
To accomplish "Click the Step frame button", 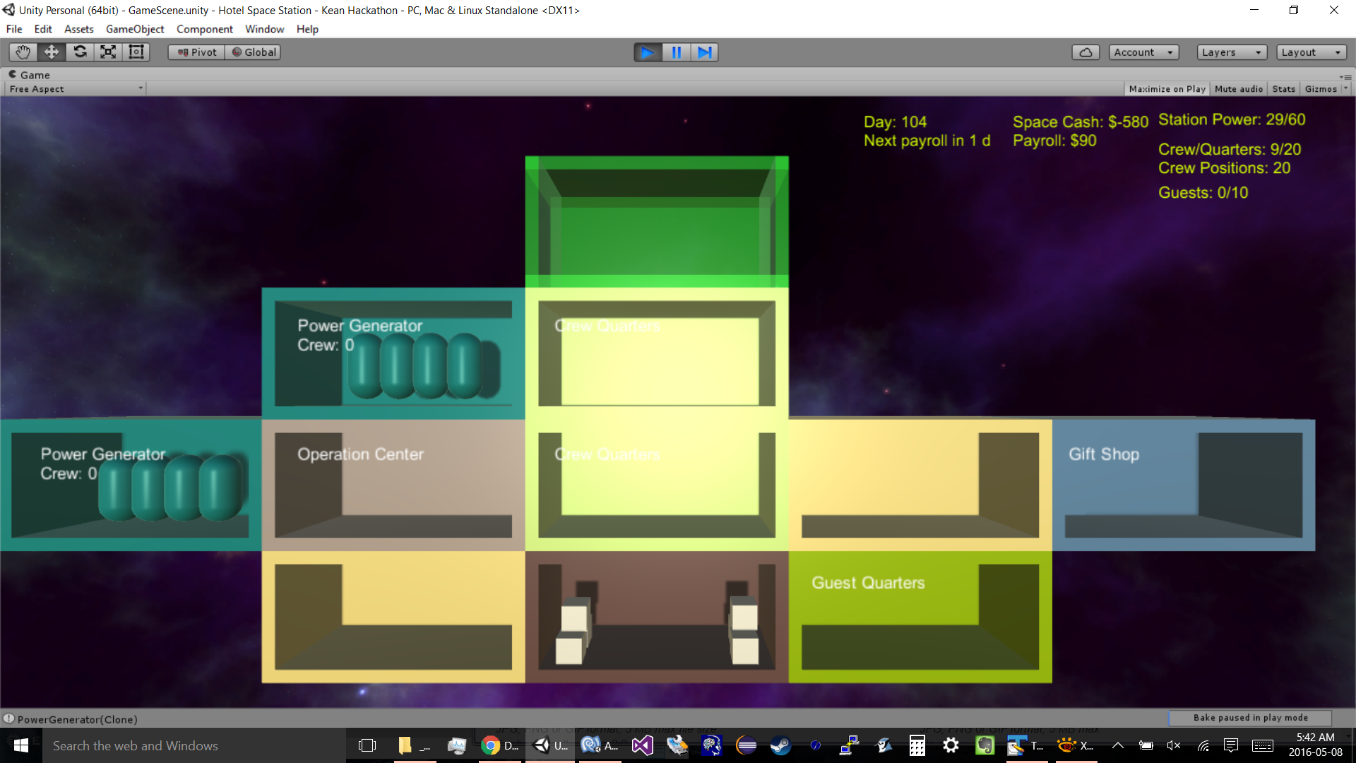I will point(704,52).
